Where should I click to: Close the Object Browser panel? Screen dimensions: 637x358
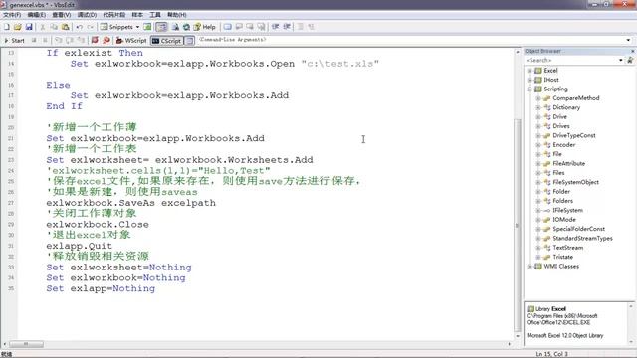point(632,51)
